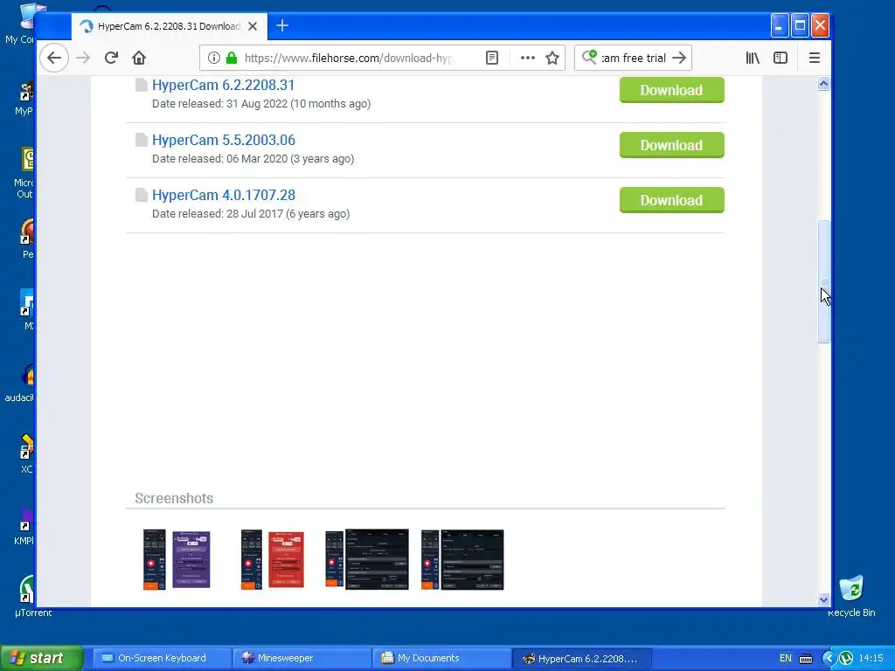Click file icon beside HyperCam 6.2.2208.31
Viewport: 895px width, 671px height.
pos(141,85)
